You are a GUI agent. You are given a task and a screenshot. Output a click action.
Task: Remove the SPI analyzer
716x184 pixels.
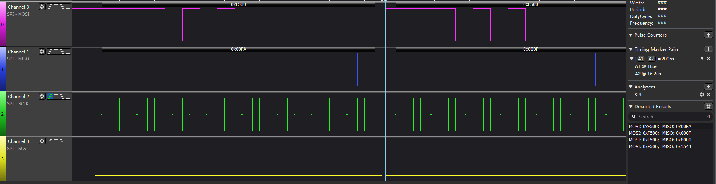(x=709, y=95)
